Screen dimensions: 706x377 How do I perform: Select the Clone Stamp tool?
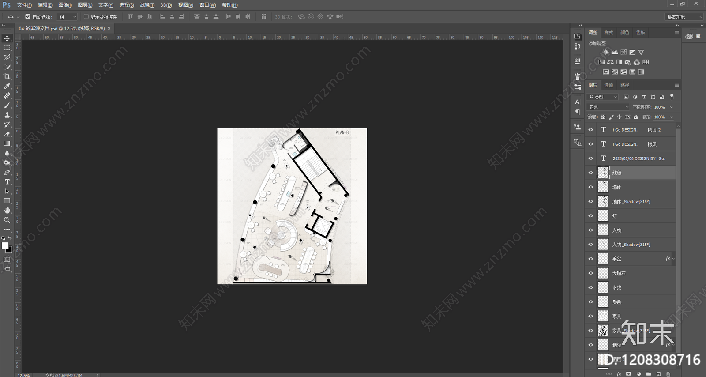click(x=7, y=115)
